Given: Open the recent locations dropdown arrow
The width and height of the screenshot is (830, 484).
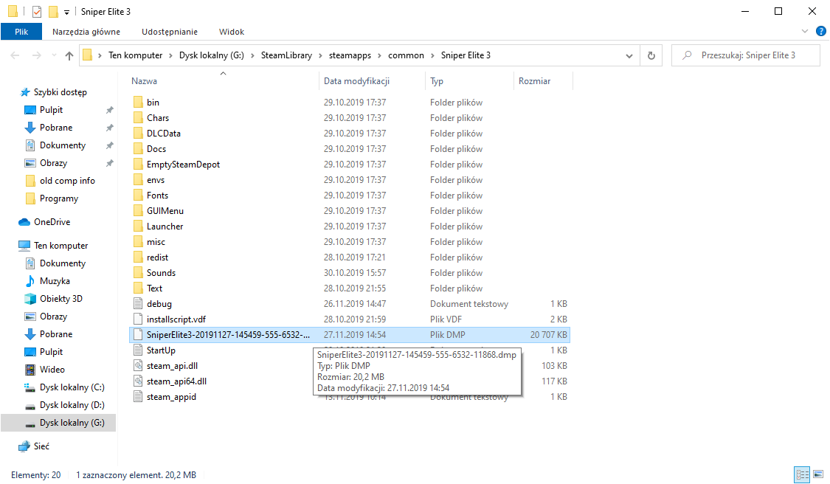Looking at the screenshot, I should pos(53,55).
